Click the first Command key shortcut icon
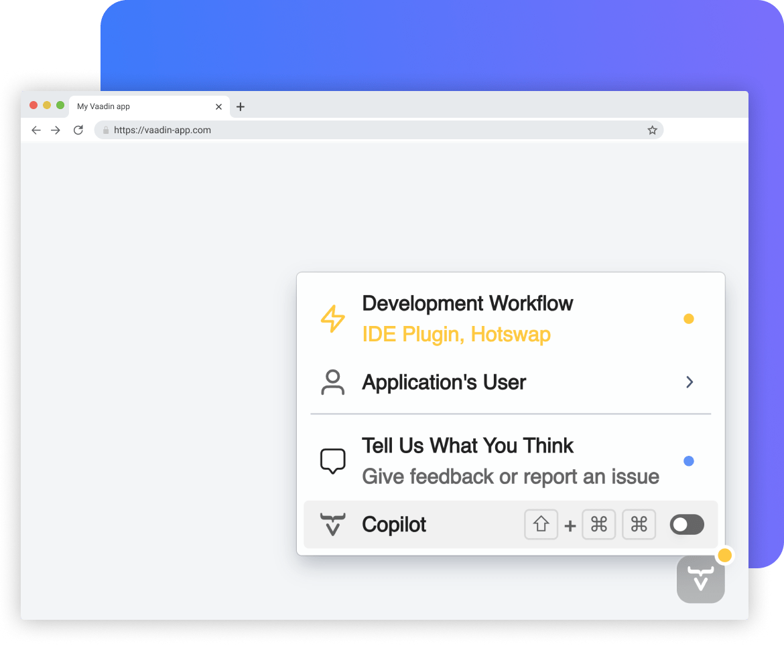Screen dimensions: 784x670 598,525
